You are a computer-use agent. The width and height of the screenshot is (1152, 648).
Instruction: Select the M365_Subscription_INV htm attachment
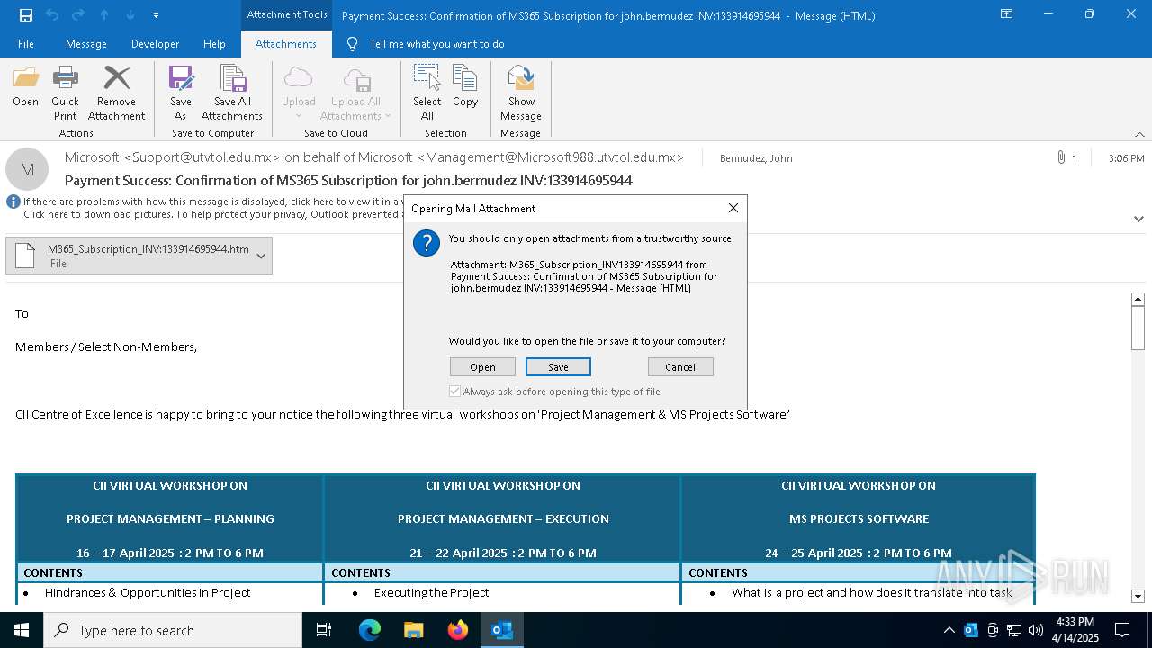(129, 256)
